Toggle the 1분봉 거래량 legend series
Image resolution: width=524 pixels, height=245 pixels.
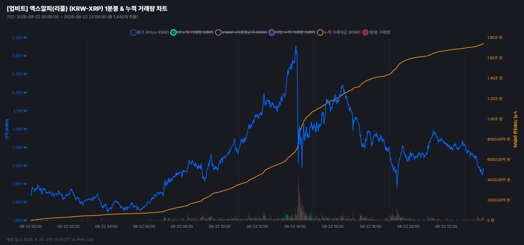pyautogui.click(x=376, y=32)
